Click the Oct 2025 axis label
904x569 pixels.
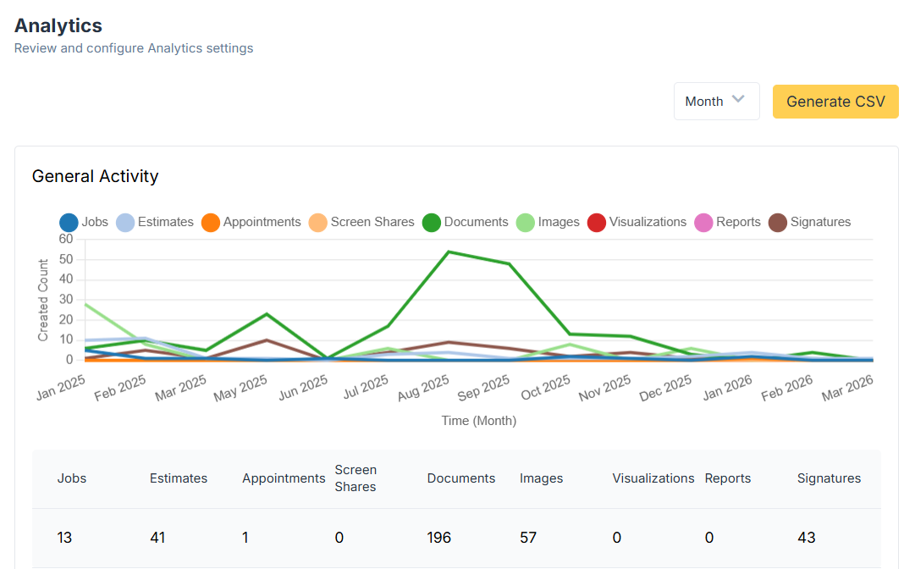click(546, 388)
